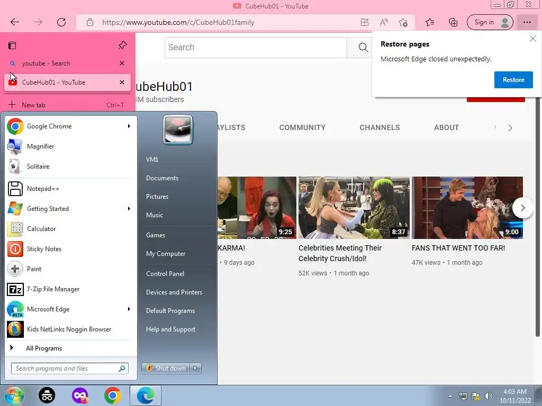This screenshot has height=406, width=542.
Task: Dismiss the Restore pages popup
Action: tap(533, 39)
